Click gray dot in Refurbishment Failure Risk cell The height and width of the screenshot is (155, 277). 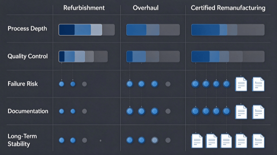pyautogui.click(x=85, y=84)
